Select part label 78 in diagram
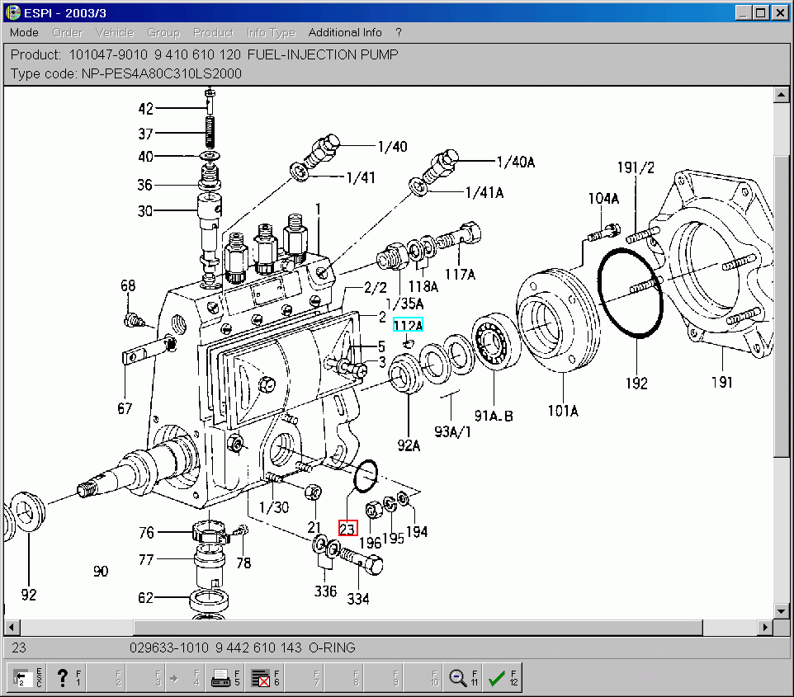794x697 pixels. click(243, 563)
